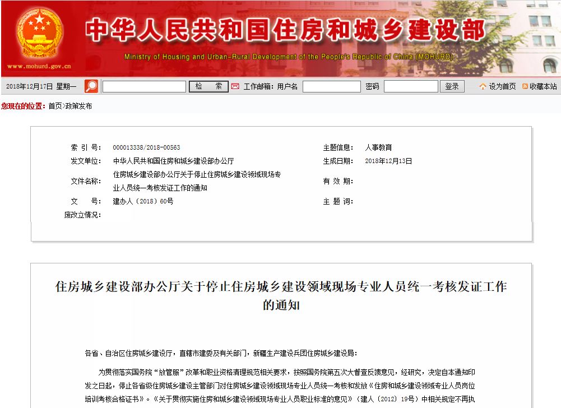Image resolution: width=561 pixels, height=408 pixels.
Task: Click the creation date 2018年12月13日
Action: (x=388, y=161)
